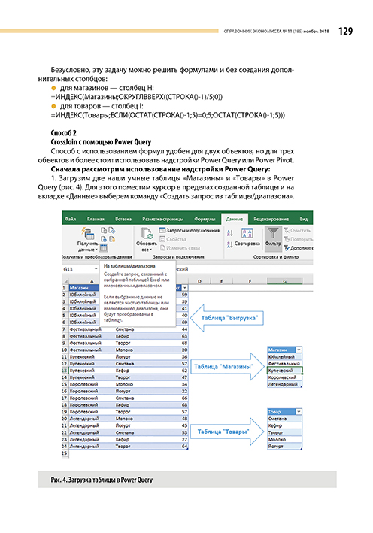
Task: Click the From Text/CSV page icon
Action: [104, 231]
